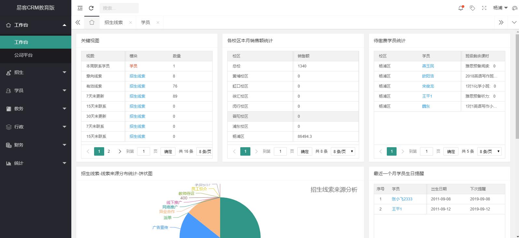The width and height of the screenshot is (519, 238).
Task: Select page 1 in 关键视图 pagination
Action: [x=99, y=151]
